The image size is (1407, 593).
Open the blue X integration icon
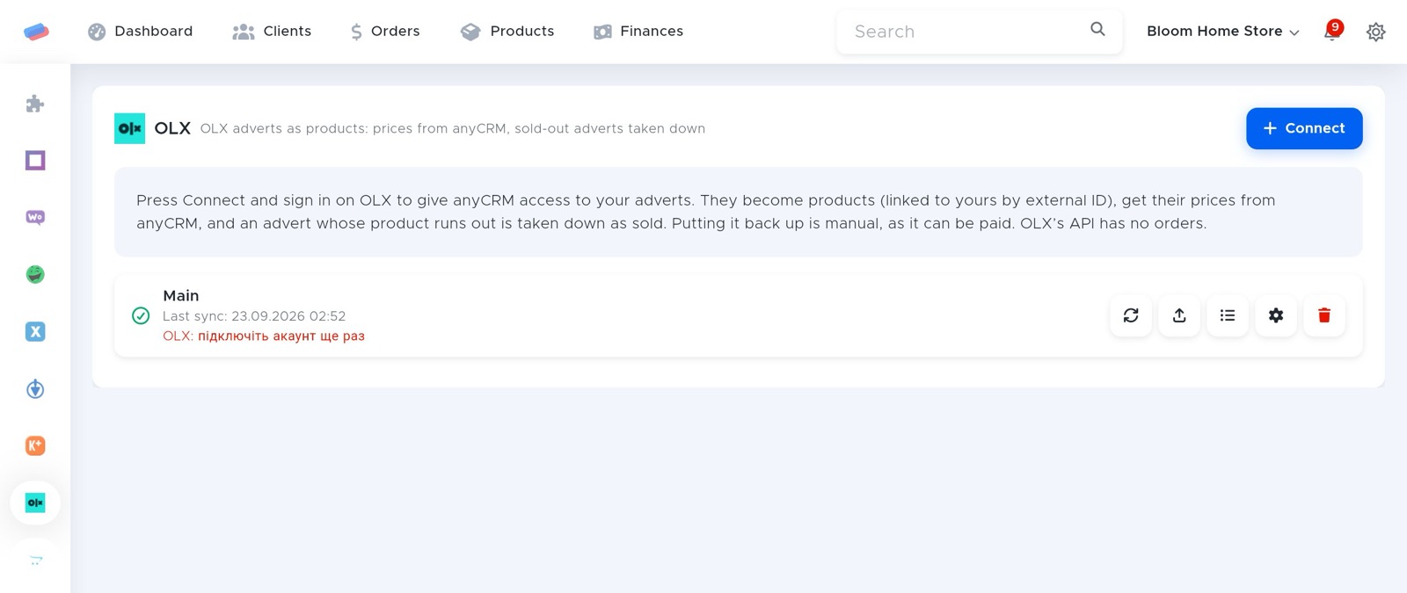(x=35, y=331)
